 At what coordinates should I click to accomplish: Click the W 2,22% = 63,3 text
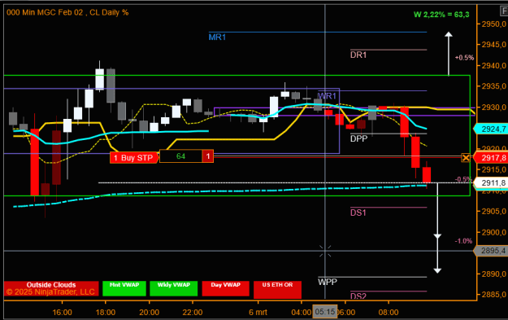click(x=441, y=15)
